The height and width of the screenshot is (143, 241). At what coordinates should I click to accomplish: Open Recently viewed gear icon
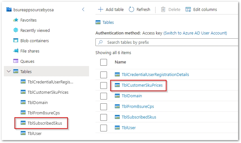click(15, 30)
